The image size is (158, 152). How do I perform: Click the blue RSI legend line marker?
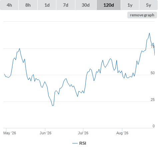click(75, 143)
